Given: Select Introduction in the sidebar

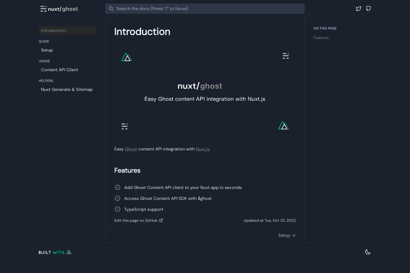Looking at the screenshot, I should [68, 30].
